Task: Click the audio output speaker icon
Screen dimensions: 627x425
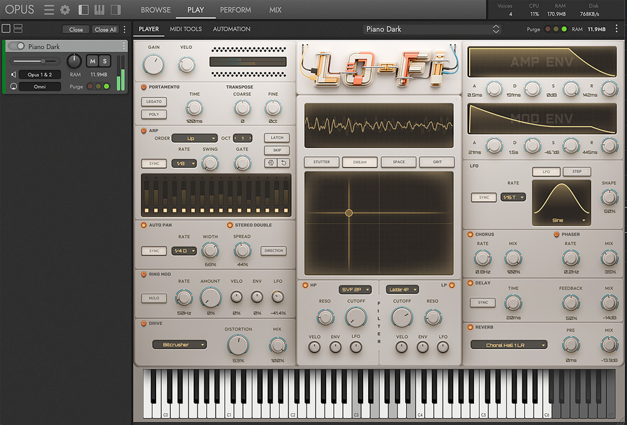Action: pos(13,75)
